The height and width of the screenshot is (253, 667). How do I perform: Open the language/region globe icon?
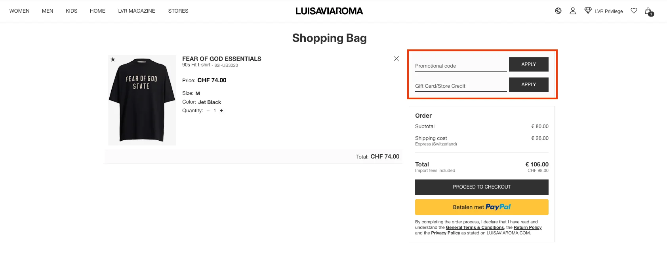click(558, 11)
